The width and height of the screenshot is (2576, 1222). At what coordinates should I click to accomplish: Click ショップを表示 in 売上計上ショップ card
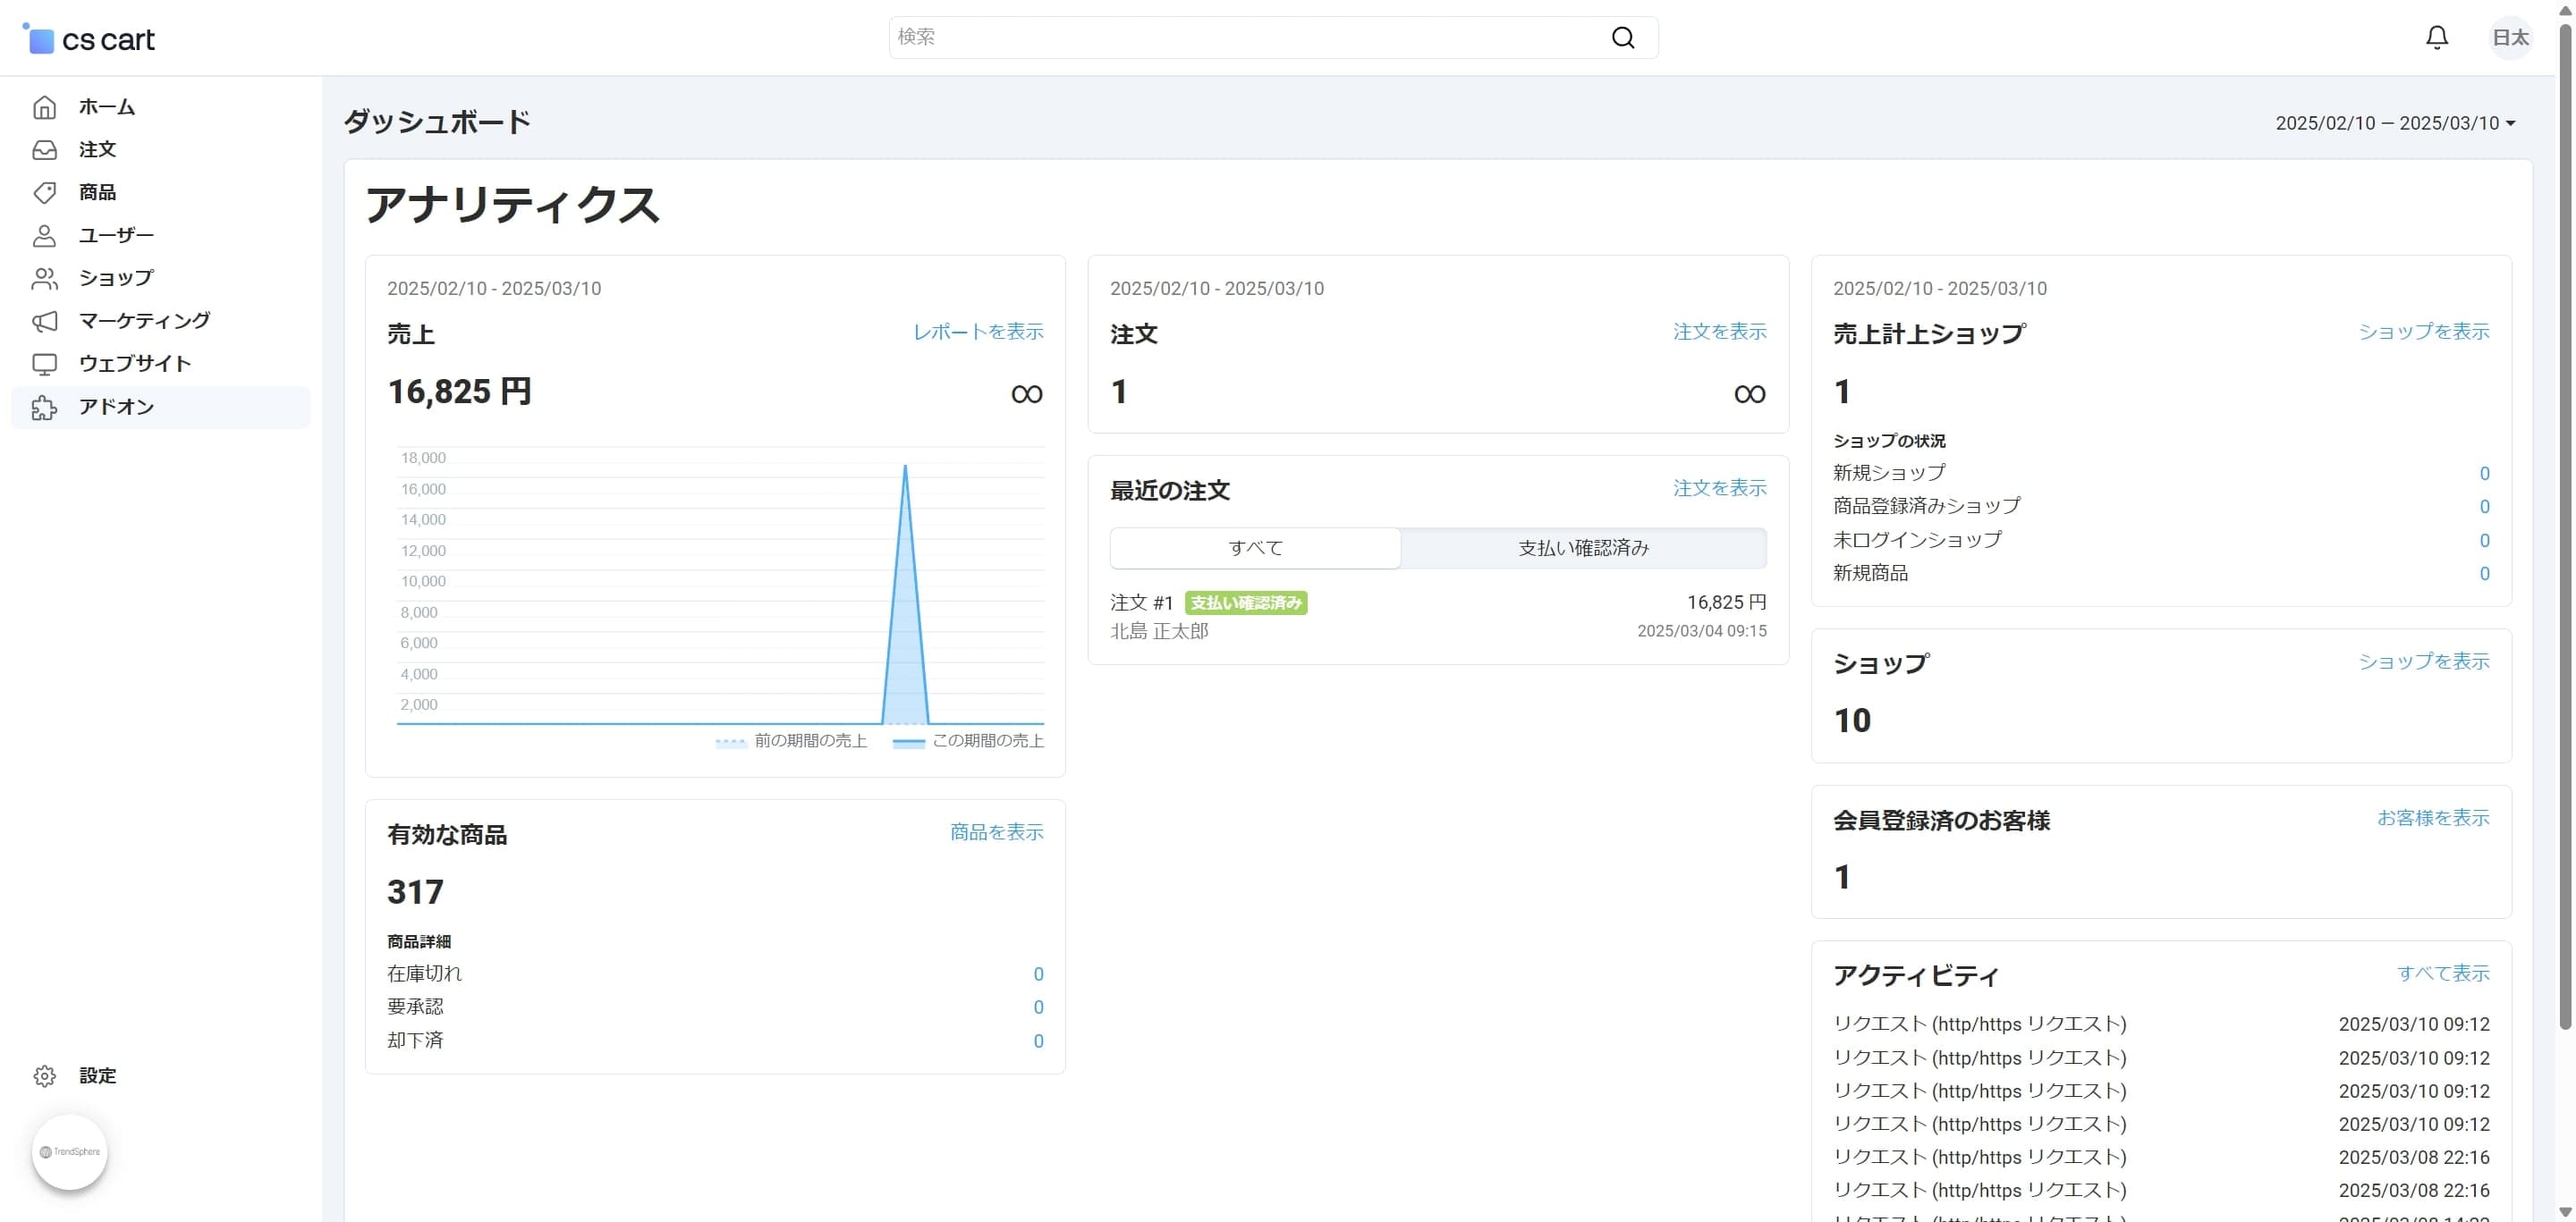tap(2424, 332)
